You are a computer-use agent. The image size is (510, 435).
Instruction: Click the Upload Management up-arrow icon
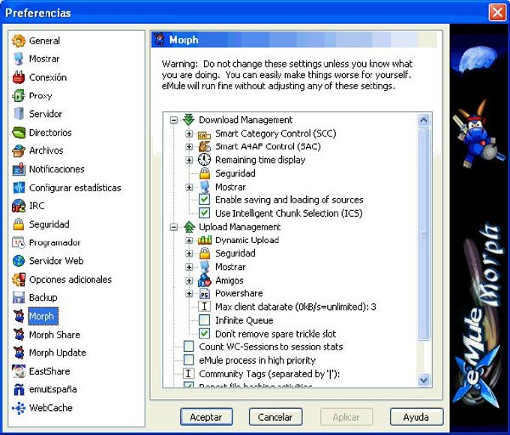[x=189, y=226]
